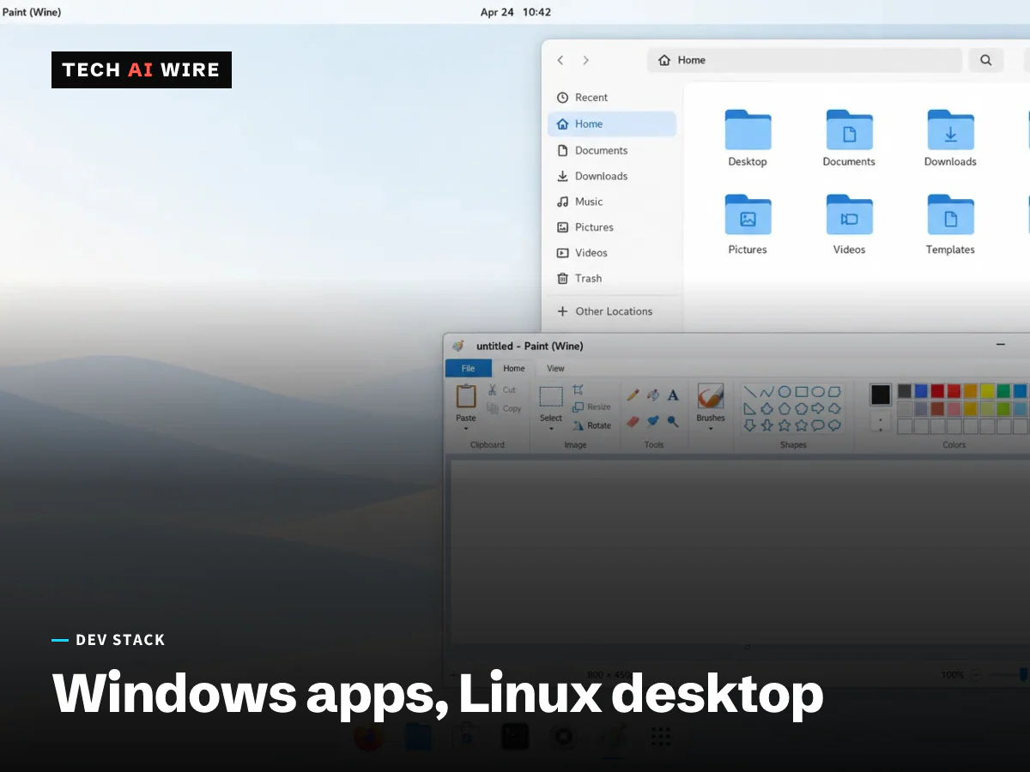Open the Pictures folder icon in grid
Viewport: 1030px width, 772px height.
tap(748, 214)
